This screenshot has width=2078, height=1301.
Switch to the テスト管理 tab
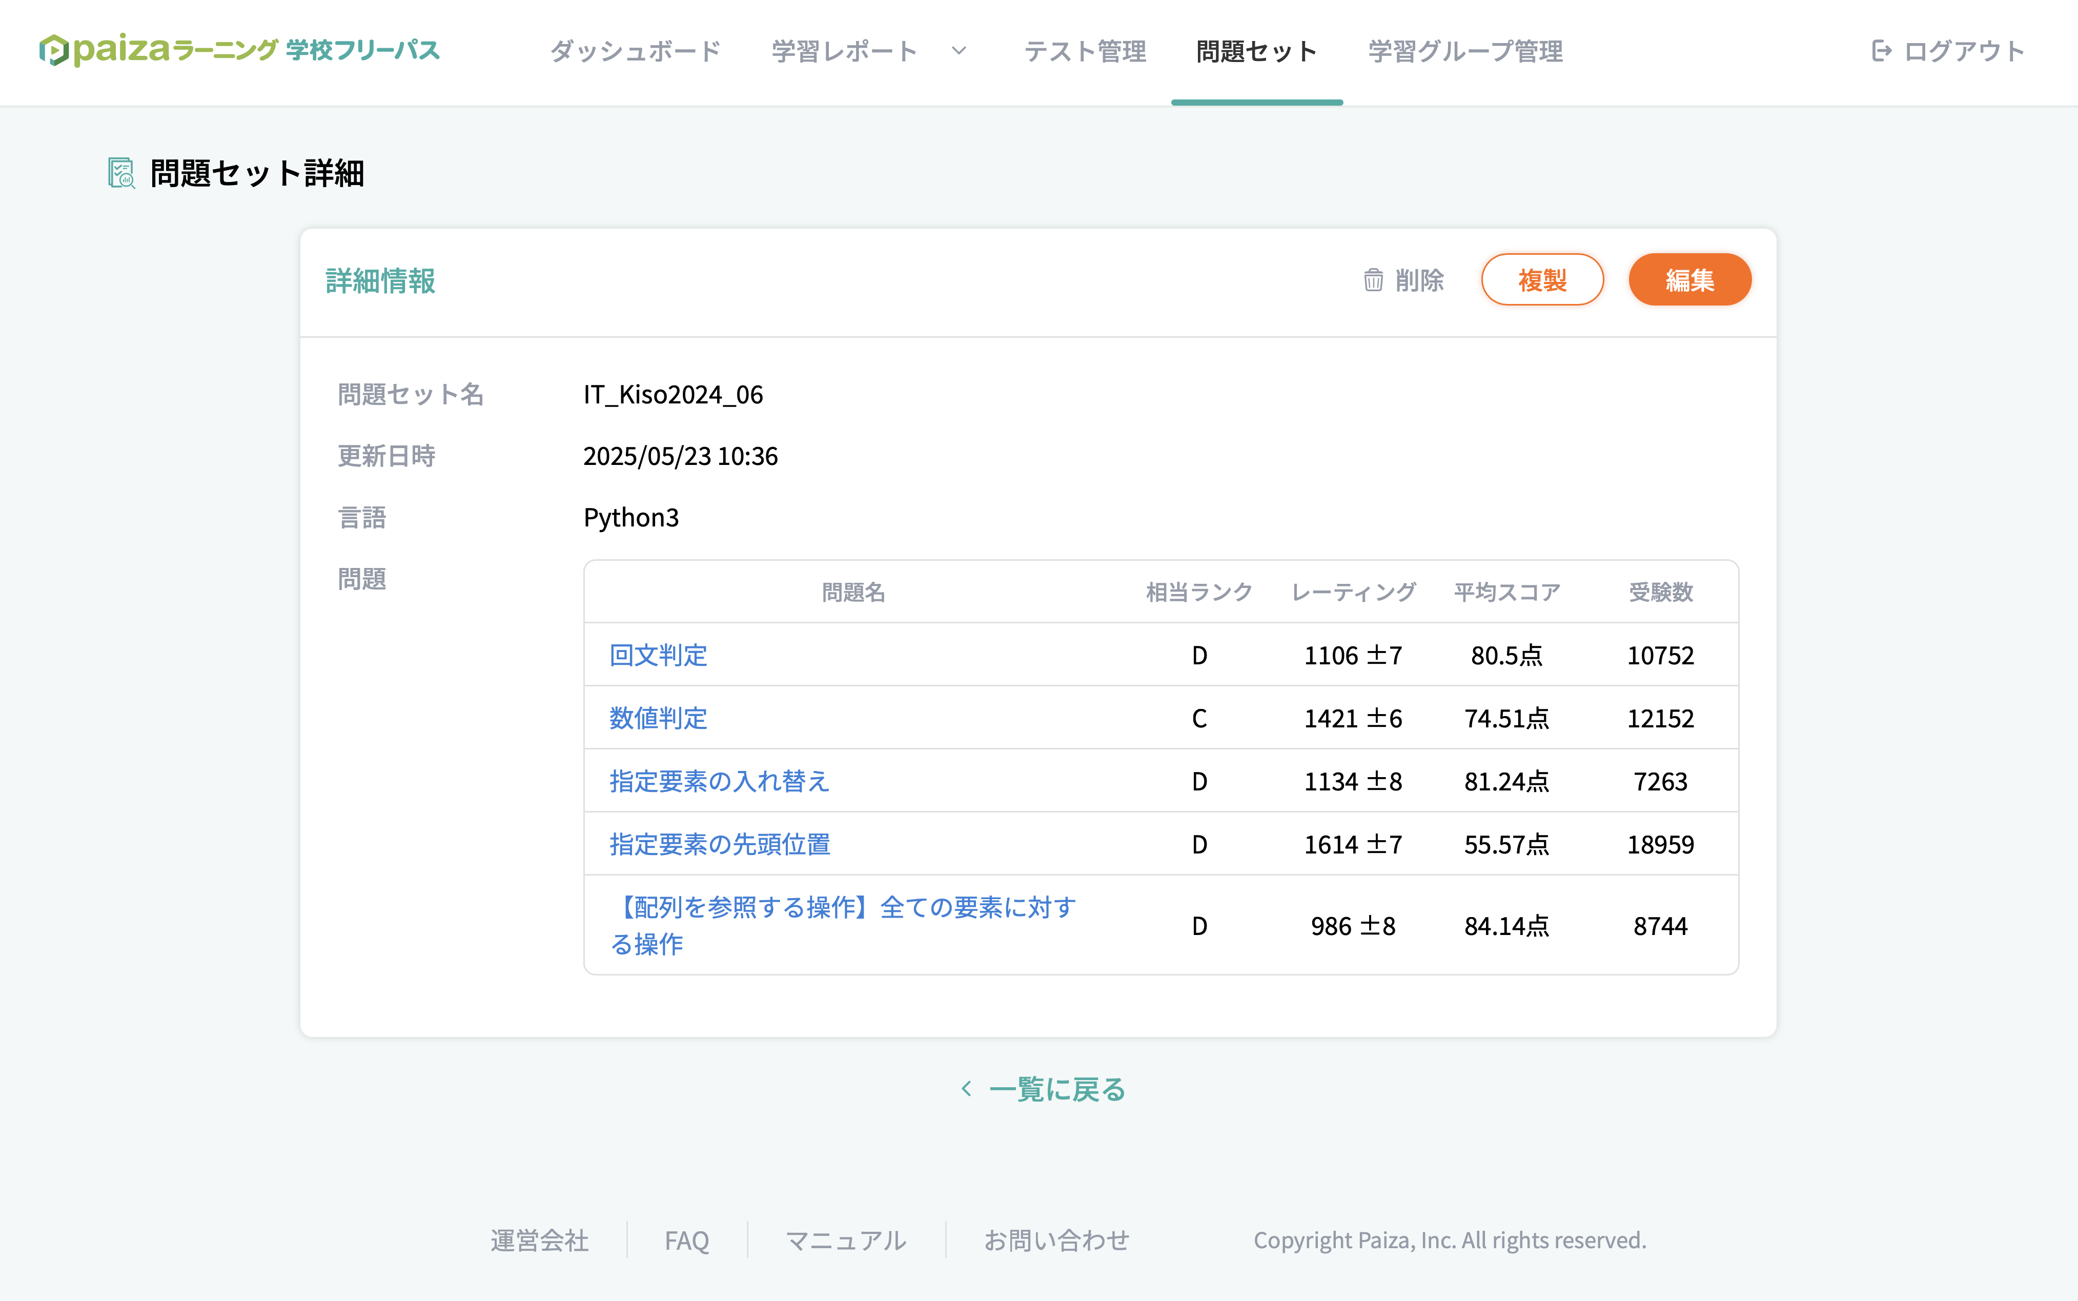1084,51
